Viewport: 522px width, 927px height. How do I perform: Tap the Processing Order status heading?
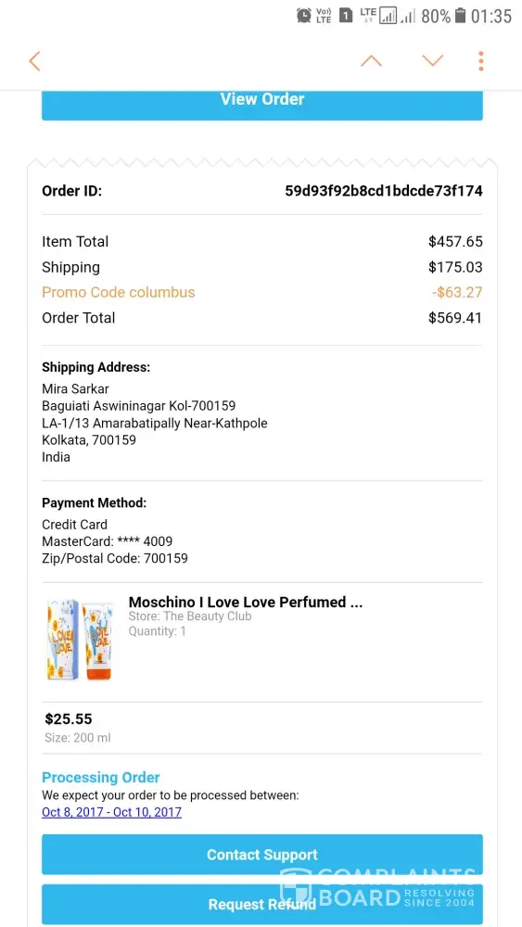[x=101, y=778]
